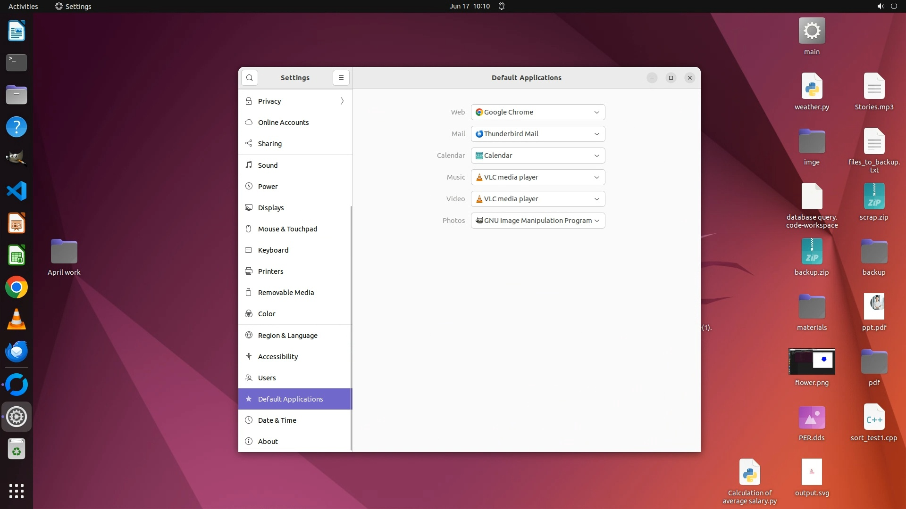906x509 pixels.
Task: Open Thunderbird from the dock
Action: coord(17,352)
